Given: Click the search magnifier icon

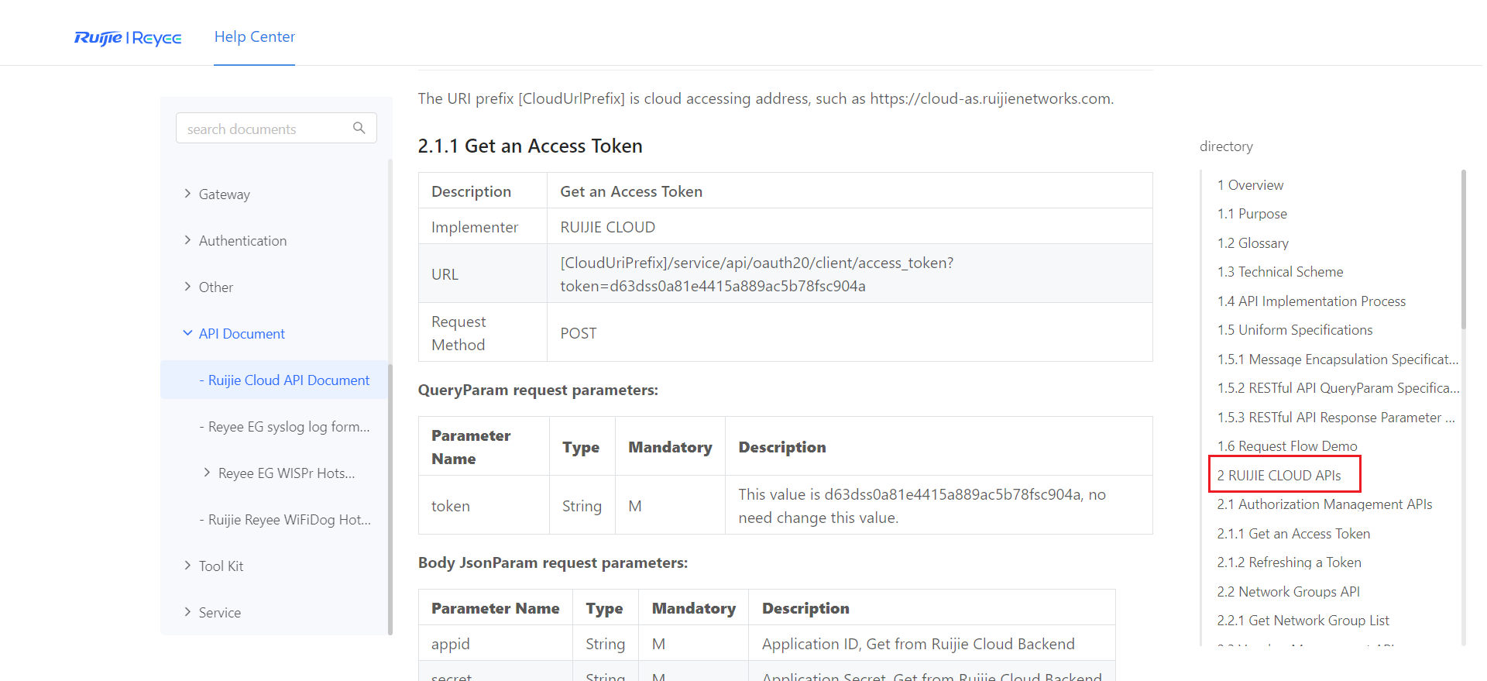Looking at the screenshot, I should (x=359, y=128).
